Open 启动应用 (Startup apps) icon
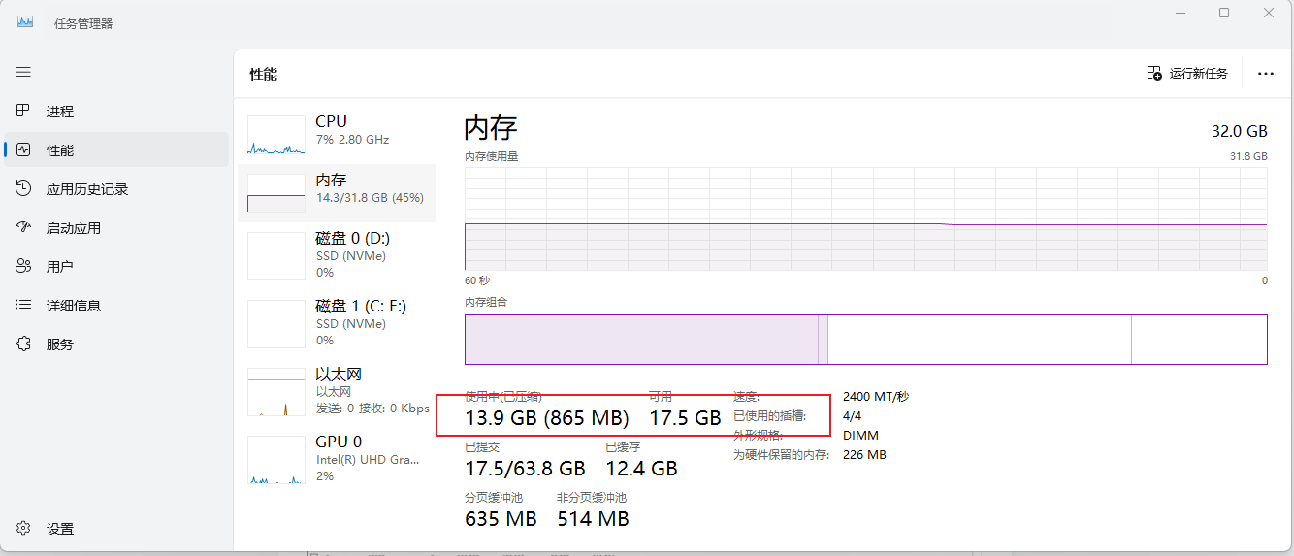Screen dimensions: 1294x556 23,227
